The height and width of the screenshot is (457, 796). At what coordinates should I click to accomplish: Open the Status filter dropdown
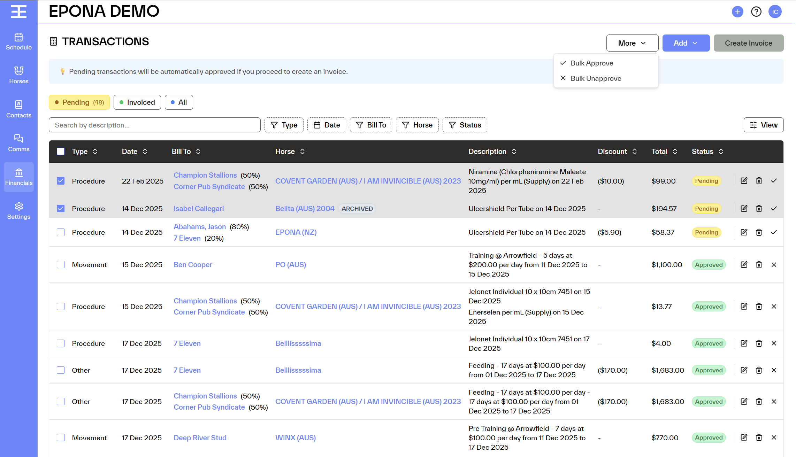[465, 125]
